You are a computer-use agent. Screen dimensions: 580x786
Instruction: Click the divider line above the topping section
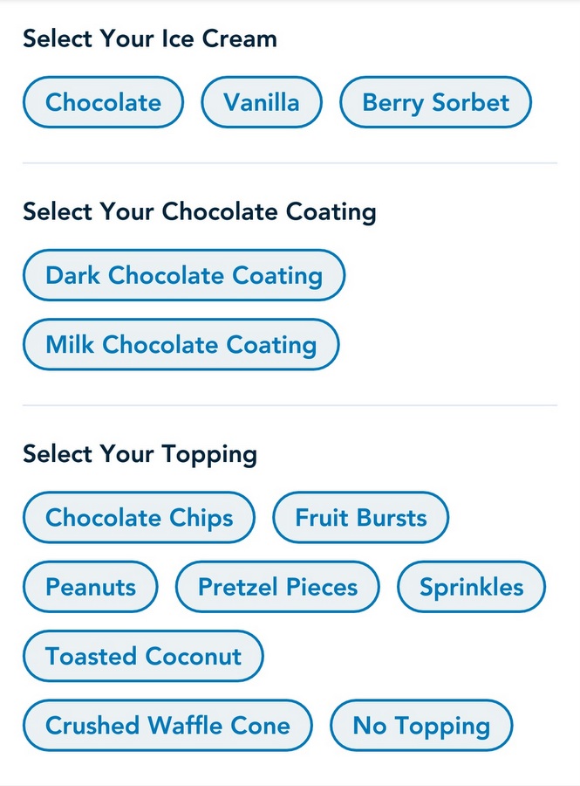[x=290, y=405]
